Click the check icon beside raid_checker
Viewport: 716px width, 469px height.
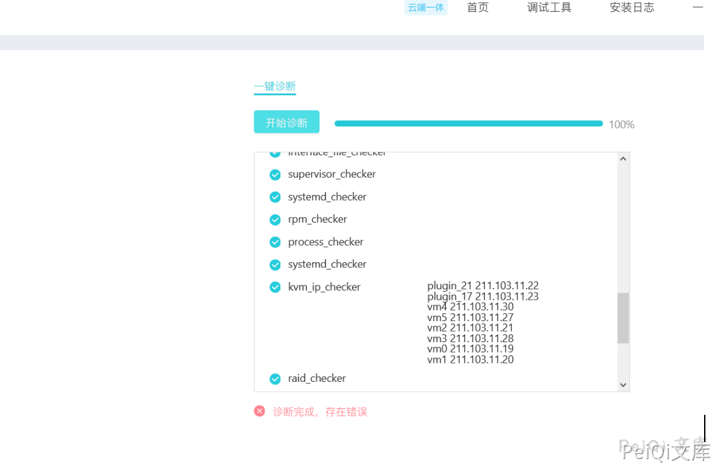point(275,379)
